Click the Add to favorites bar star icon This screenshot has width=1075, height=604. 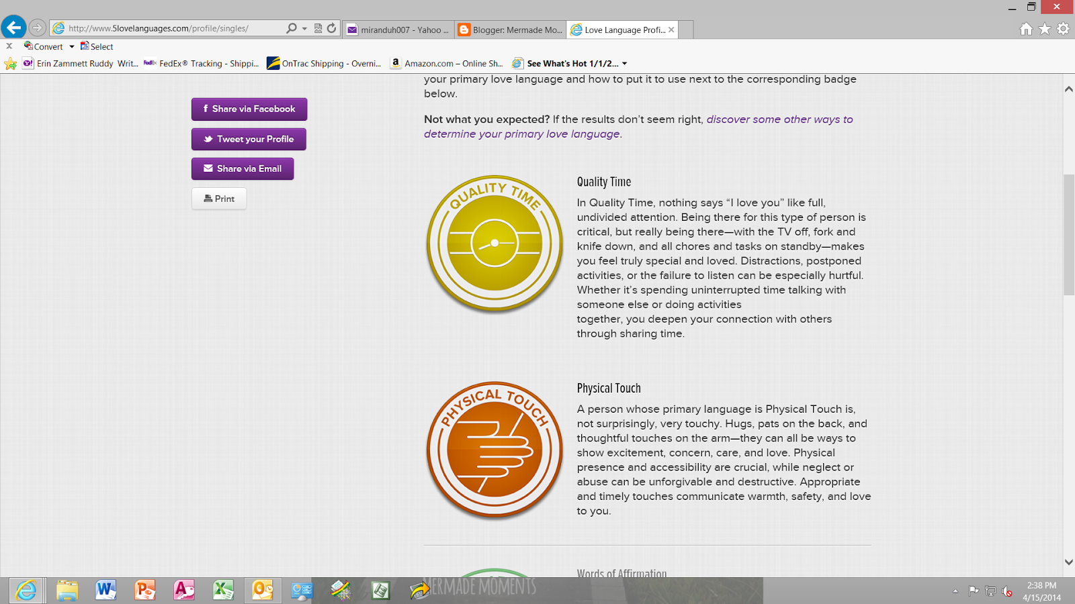click(10, 64)
